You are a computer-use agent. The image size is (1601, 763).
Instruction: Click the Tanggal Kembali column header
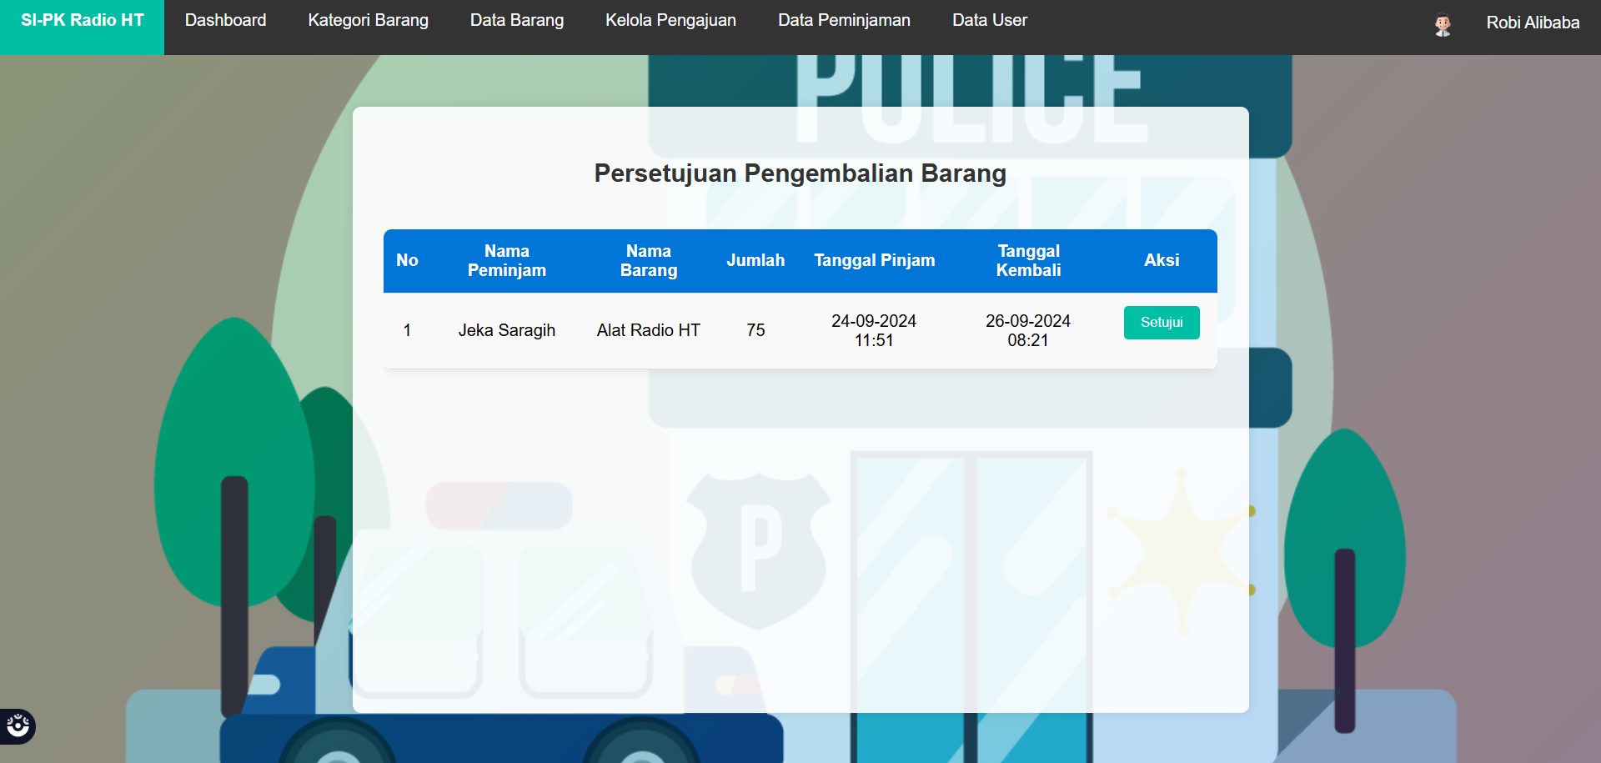[1029, 261]
